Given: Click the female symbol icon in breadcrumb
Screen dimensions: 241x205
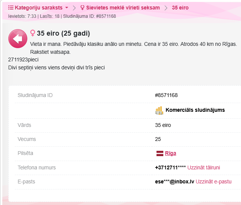Looking at the screenshot, I should [x=82, y=8].
